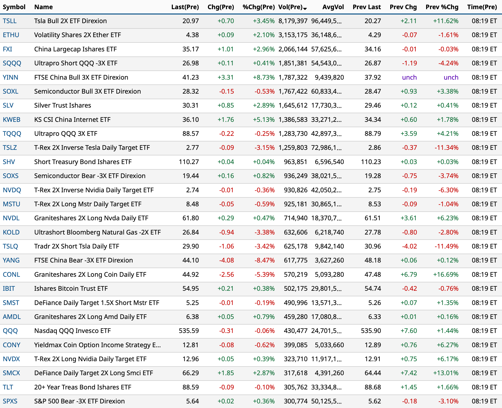Sort by the Name column header

coord(44,7)
